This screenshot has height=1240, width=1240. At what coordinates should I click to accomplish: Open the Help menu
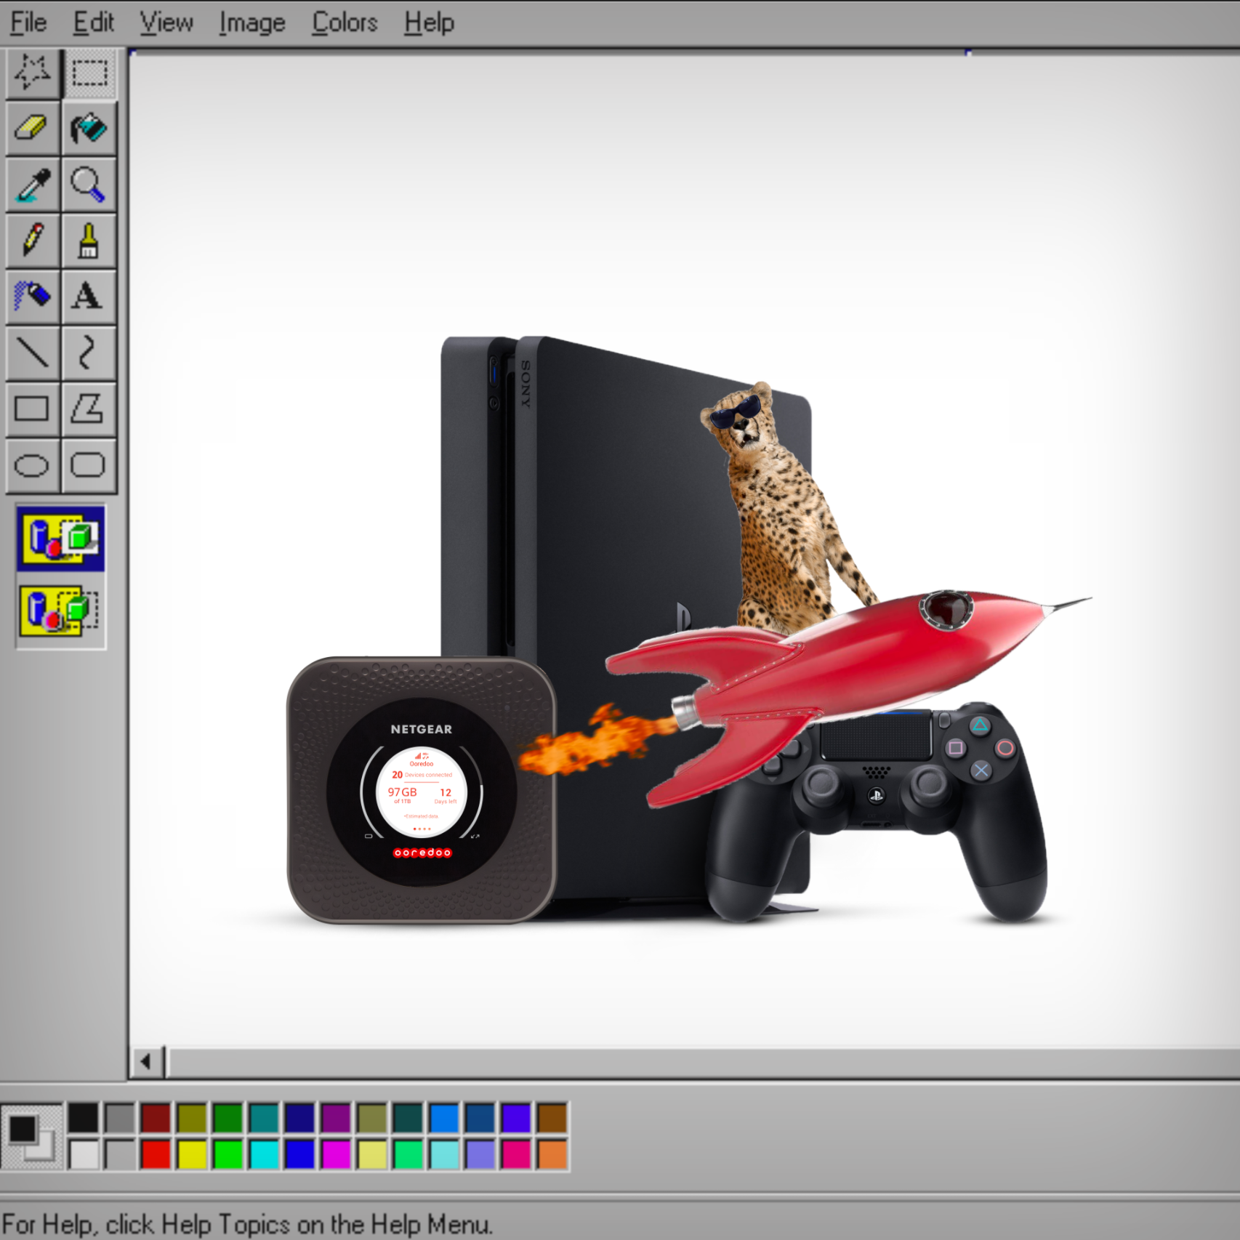(x=429, y=23)
